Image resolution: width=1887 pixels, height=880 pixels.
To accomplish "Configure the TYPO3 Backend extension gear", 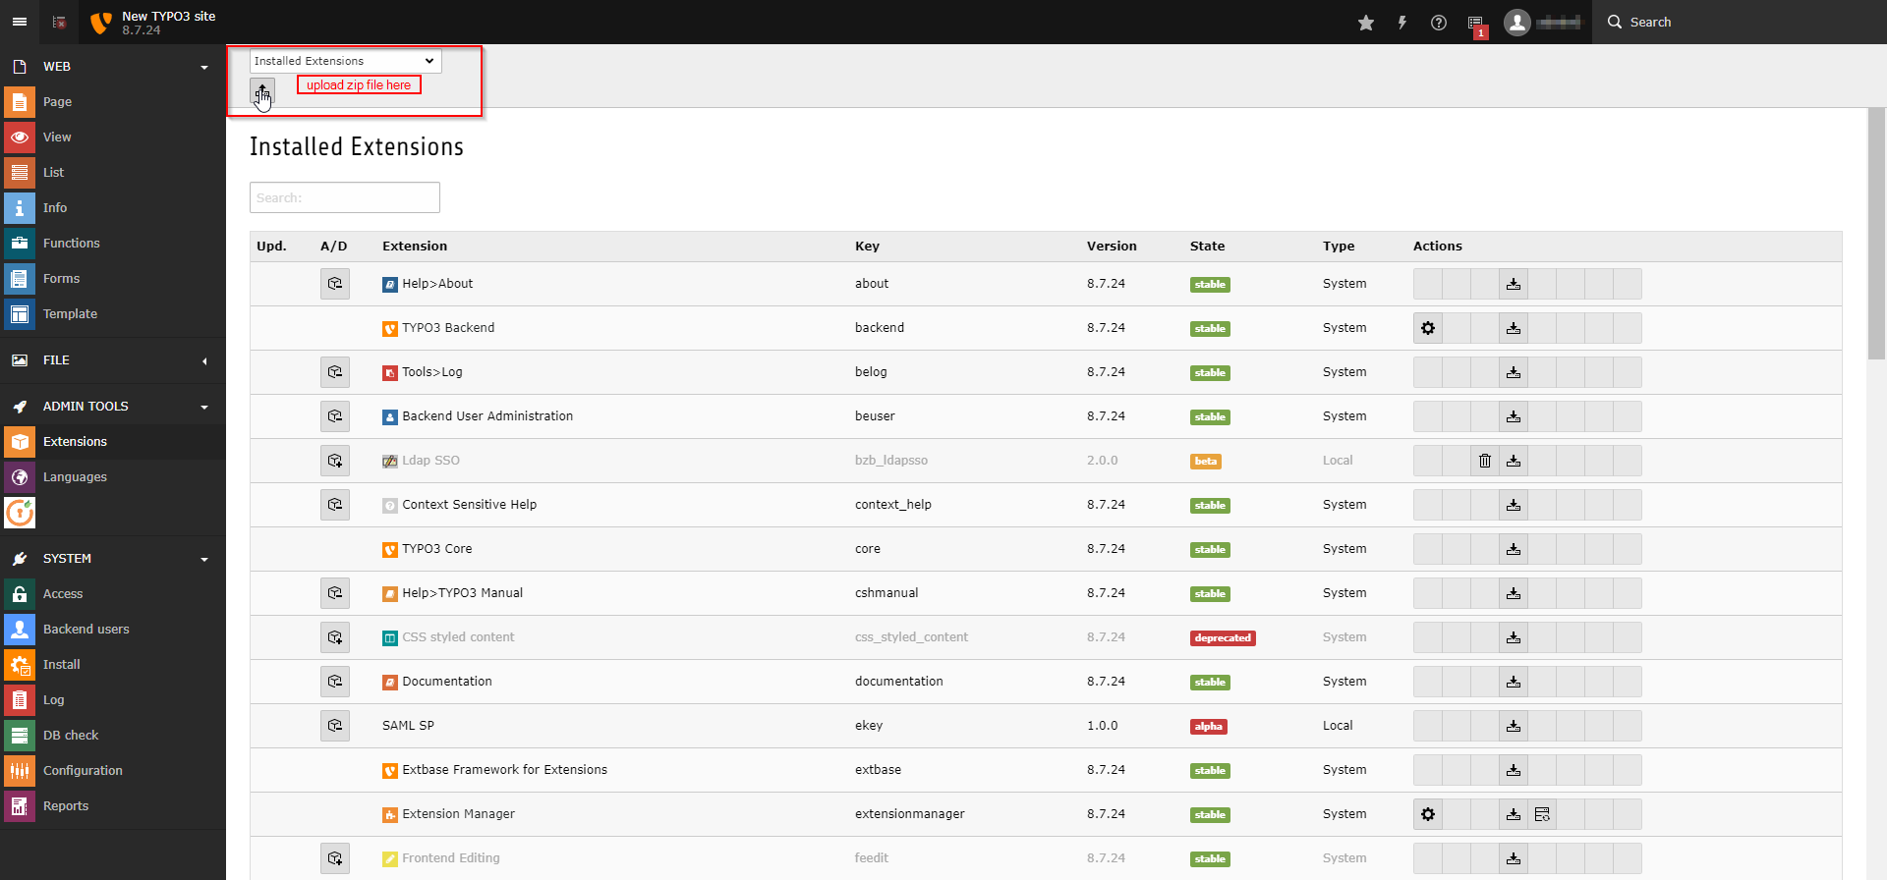I will [x=1428, y=328].
